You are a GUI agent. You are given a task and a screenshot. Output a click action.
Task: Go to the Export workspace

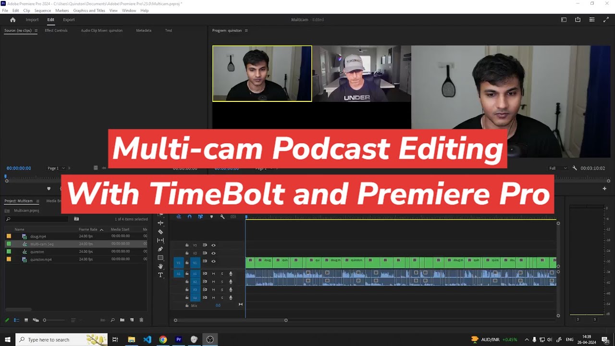point(69,20)
